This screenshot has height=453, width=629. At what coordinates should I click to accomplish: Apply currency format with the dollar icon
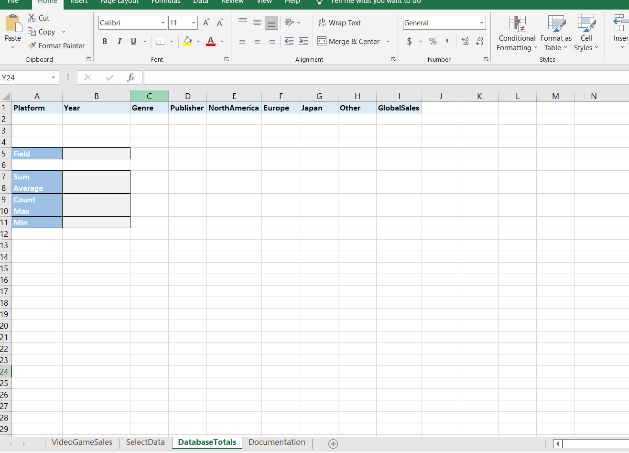coord(410,41)
